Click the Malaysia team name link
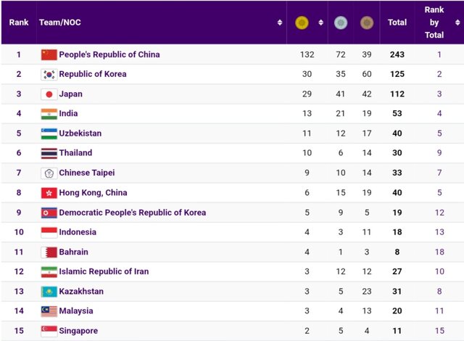This screenshot has height=341, width=464. coord(76,311)
